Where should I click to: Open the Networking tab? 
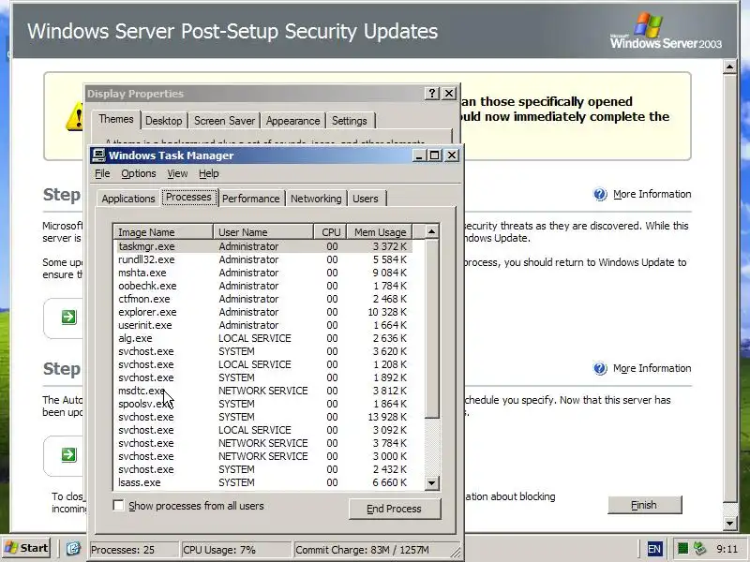(x=316, y=199)
